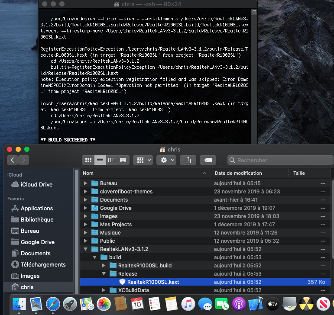The image size is (334, 315).
Task: Expand the cloverefiboot-themes folder
Action: (x=85, y=192)
